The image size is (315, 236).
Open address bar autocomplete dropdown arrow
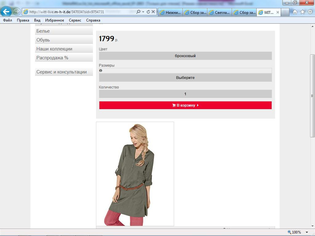pyautogui.click(x=143, y=12)
